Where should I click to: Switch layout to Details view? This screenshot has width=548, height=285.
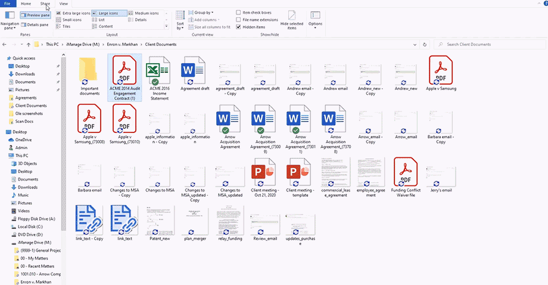(140, 20)
